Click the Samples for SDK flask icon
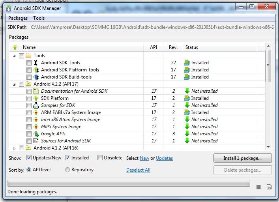This screenshot has height=202, width=279. (x=36, y=105)
